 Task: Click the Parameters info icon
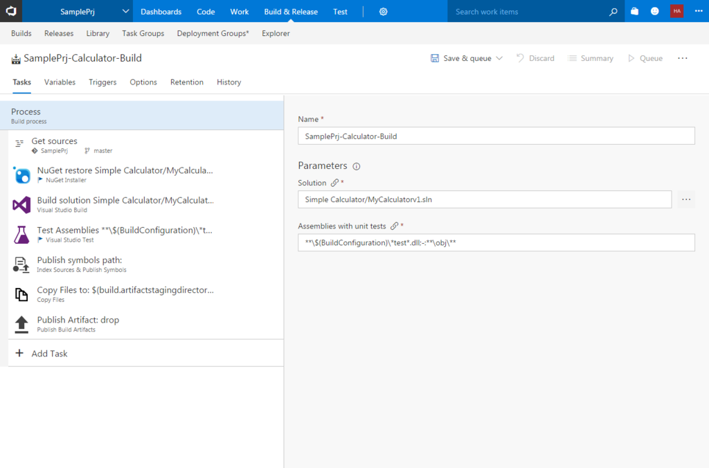(357, 166)
